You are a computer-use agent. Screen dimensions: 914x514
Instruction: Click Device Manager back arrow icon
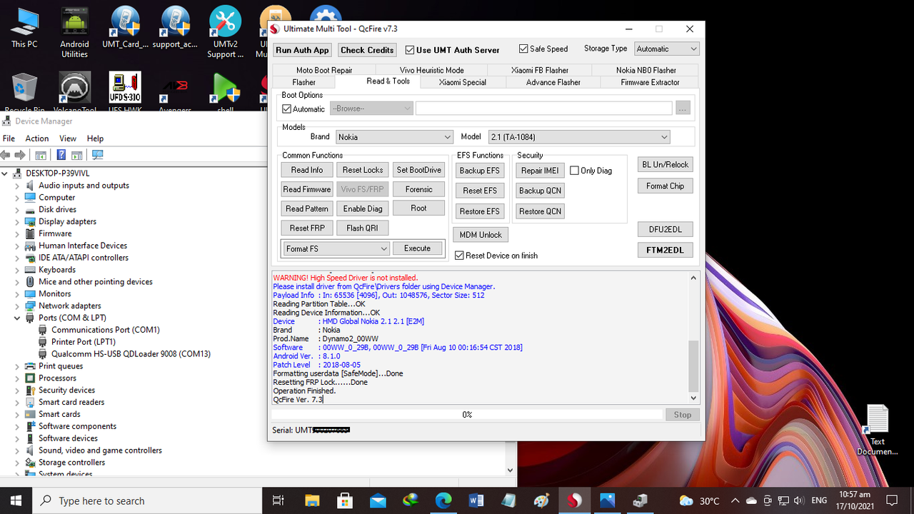[6, 155]
